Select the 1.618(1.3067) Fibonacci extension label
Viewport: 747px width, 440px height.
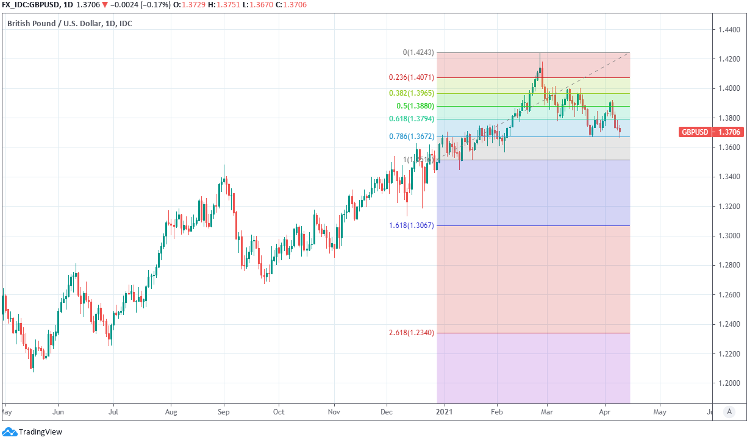[x=411, y=225]
